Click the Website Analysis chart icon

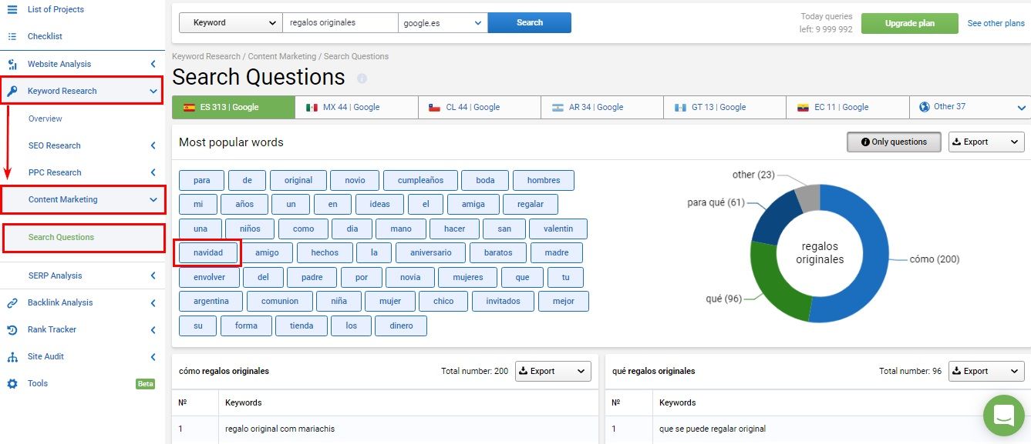[12, 64]
